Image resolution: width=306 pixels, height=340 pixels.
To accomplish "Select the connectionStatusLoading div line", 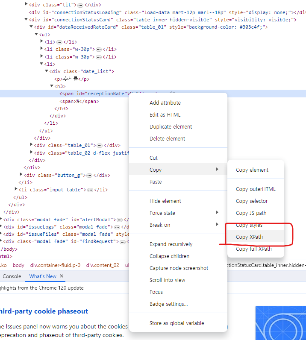I will click(x=167, y=12).
